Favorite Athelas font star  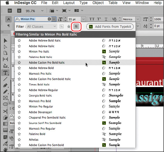click(x=19, y=140)
